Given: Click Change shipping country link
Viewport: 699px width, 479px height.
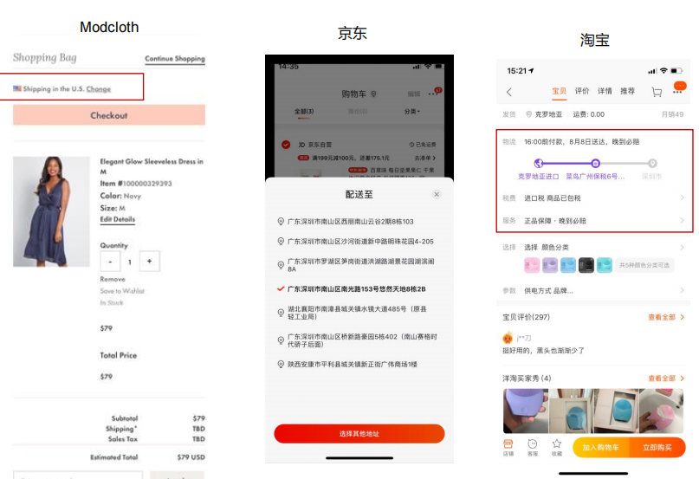Looking at the screenshot, I should [99, 88].
